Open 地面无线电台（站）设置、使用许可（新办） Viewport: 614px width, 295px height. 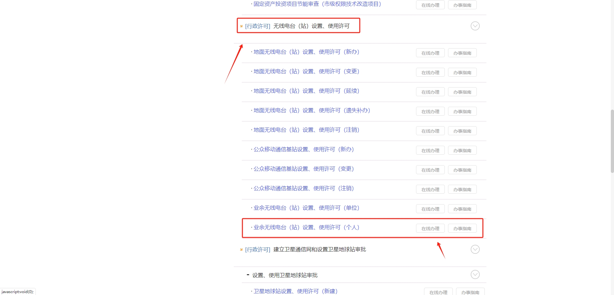tap(306, 52)
